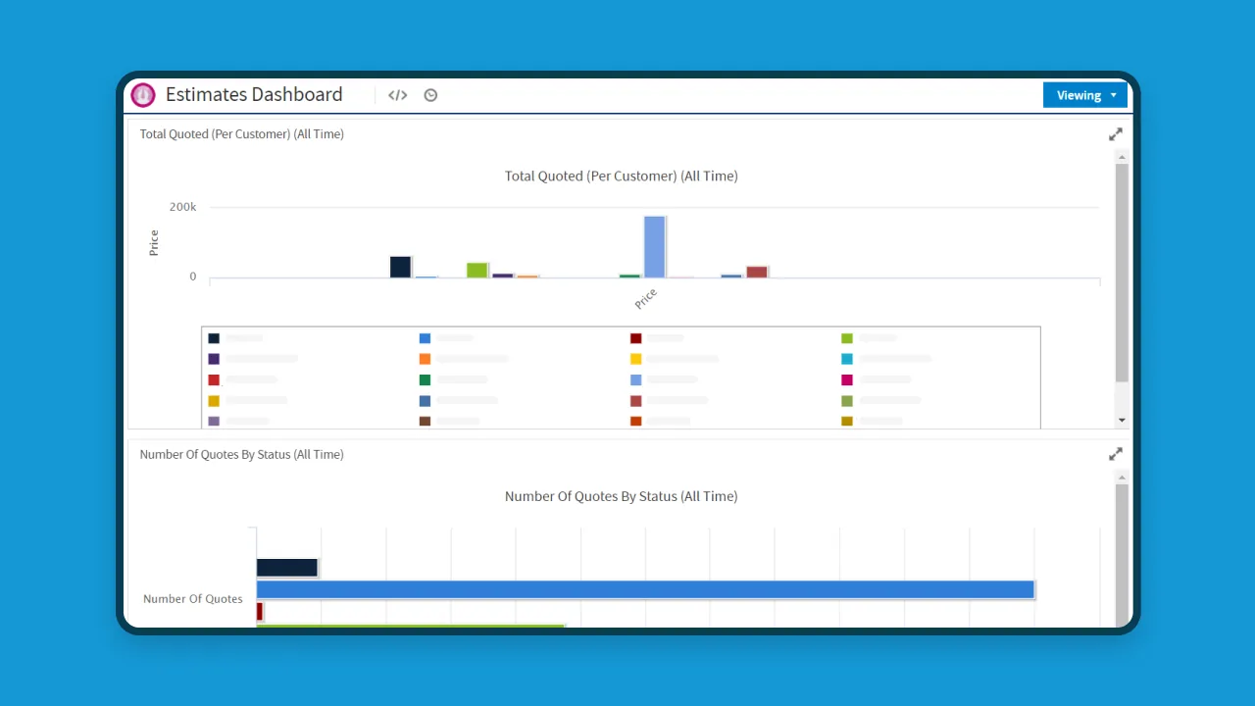1255x706 pixels.
Task: Open the embed code icon
Action: tap(397, 95)
